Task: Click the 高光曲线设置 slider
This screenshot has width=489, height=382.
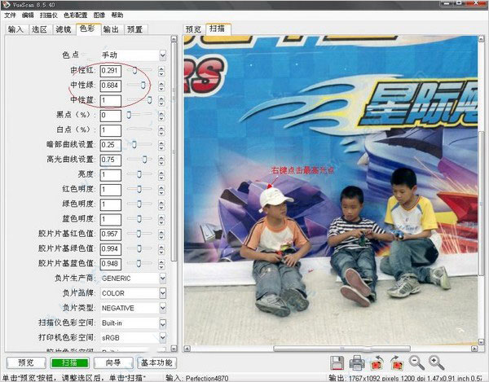Action: point(139,160)
